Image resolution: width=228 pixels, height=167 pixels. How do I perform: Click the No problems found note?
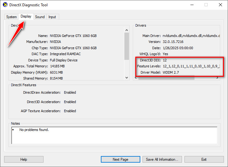click(34, 130)
